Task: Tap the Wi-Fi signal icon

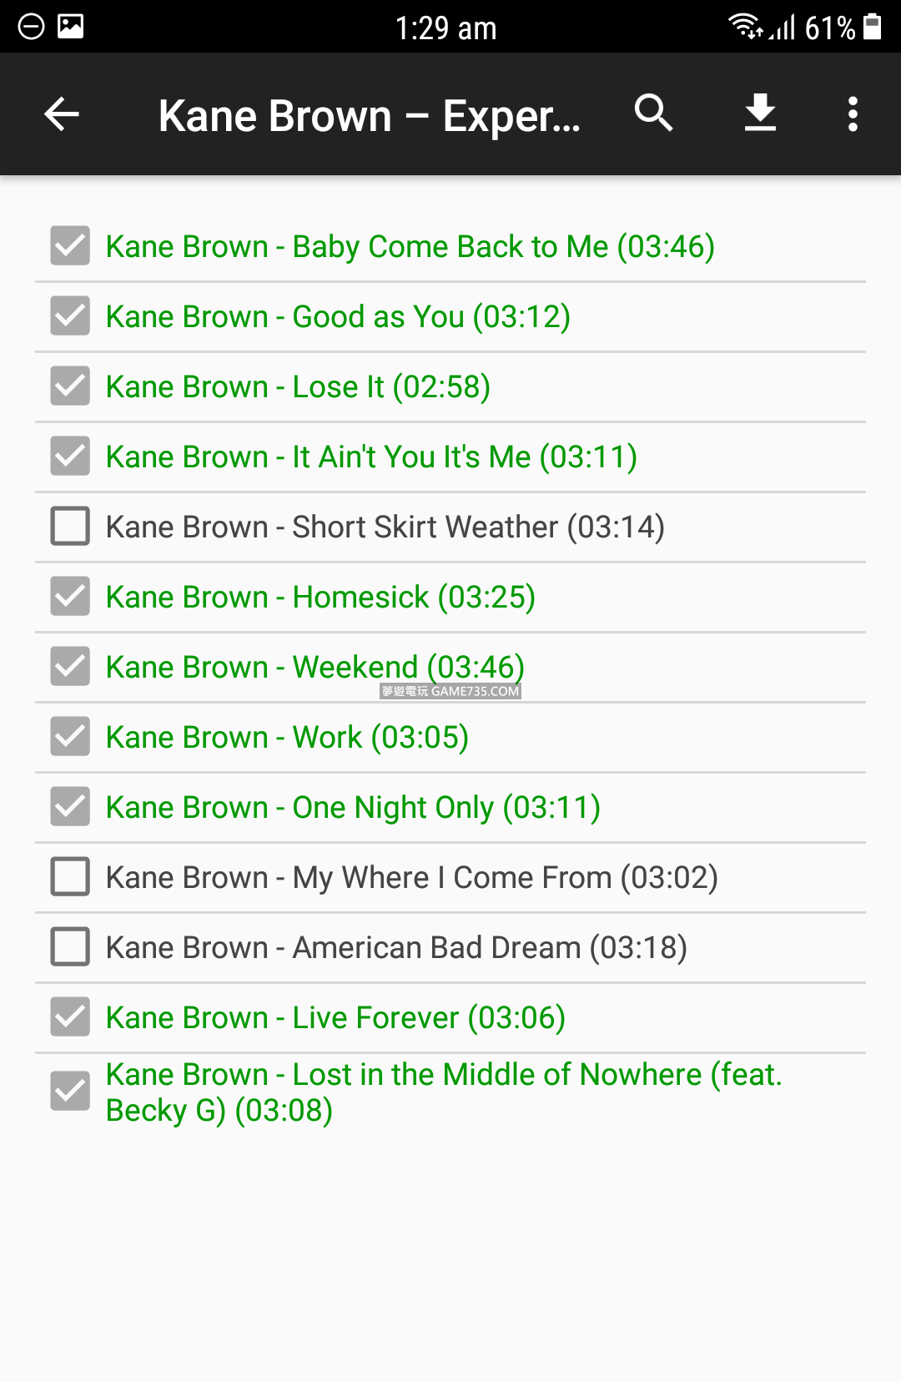Action: coord(744,27)
